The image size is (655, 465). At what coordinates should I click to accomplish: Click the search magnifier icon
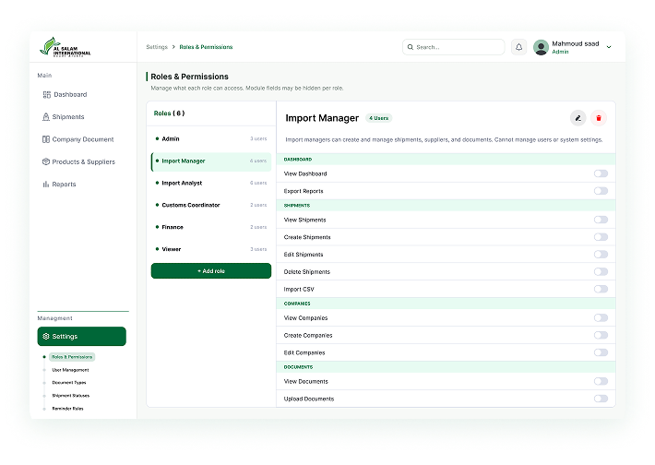pyautogui.click(x=411, y=47)
